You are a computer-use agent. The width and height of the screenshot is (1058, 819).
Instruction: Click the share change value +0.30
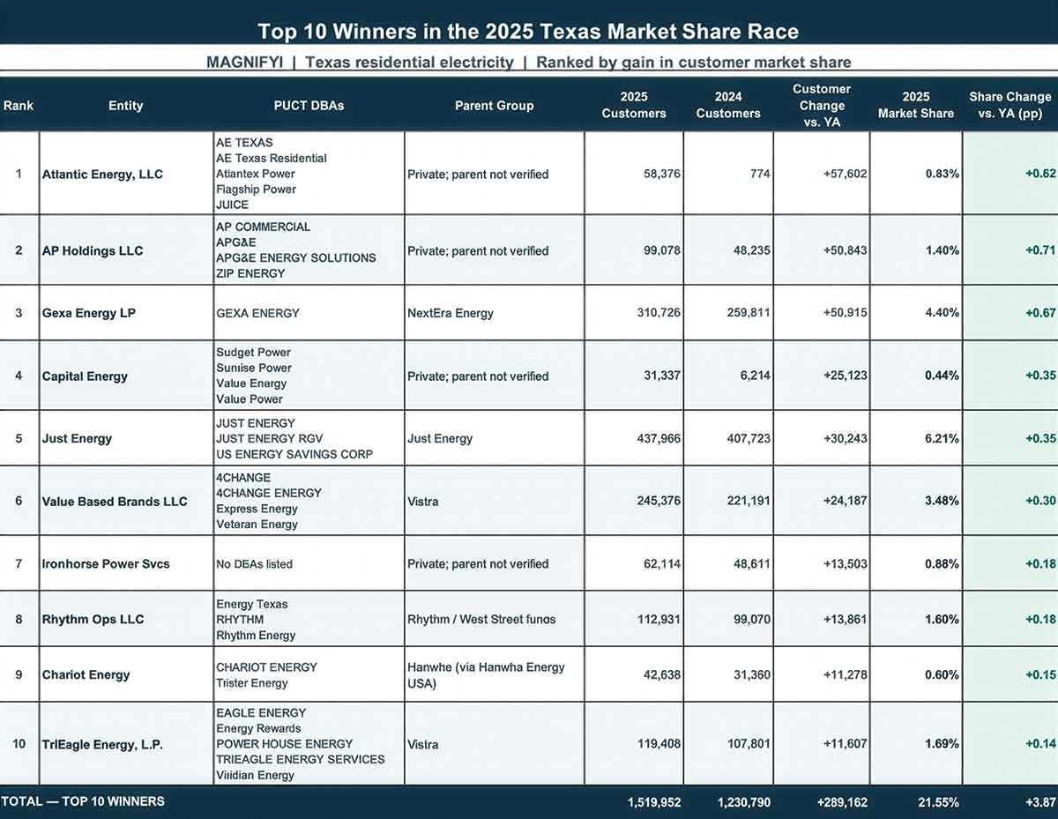pyautogui.click(x=1040, y=501)
